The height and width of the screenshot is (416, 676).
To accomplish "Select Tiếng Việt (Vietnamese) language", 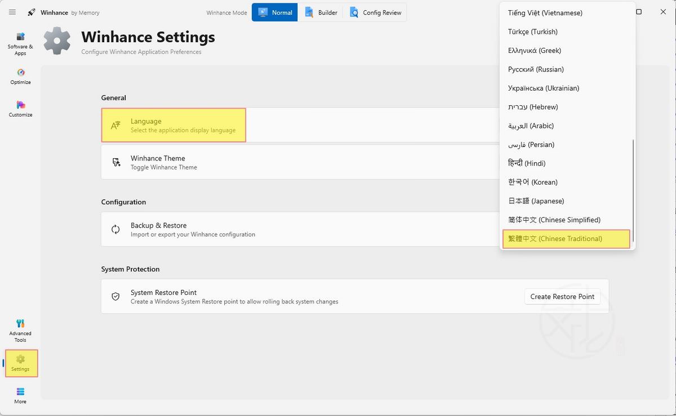I will tap(567, 13).
